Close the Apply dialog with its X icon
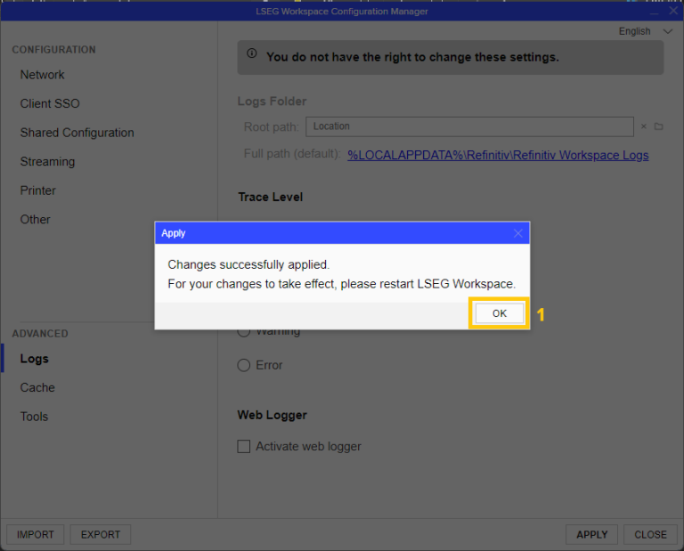 518,233
